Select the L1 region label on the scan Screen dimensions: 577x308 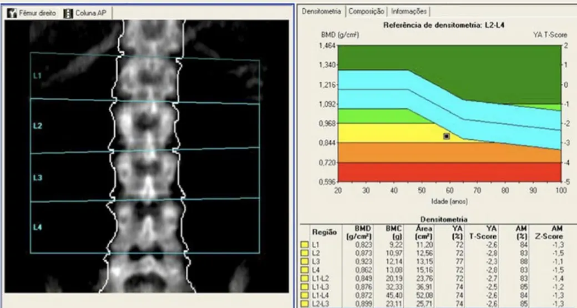[x=37, y=76]
